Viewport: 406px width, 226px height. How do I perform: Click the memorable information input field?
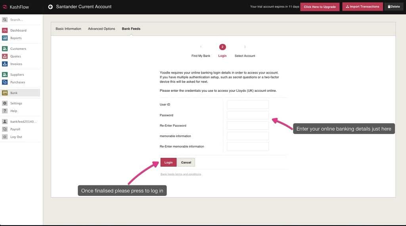tap(248, 136)
